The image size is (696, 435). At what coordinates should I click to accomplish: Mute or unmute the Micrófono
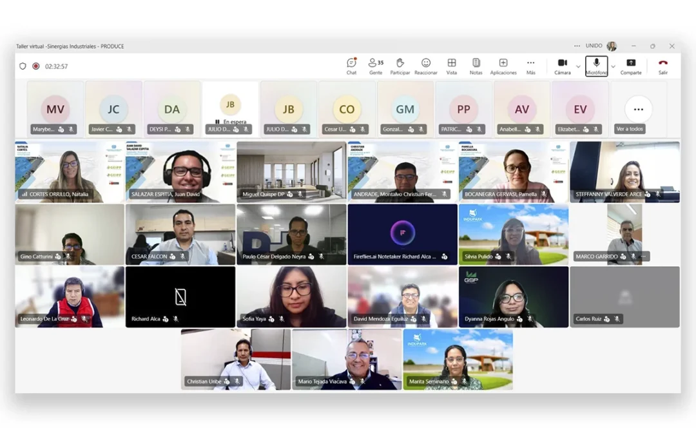pyautogui.click(x=596, y=66)
